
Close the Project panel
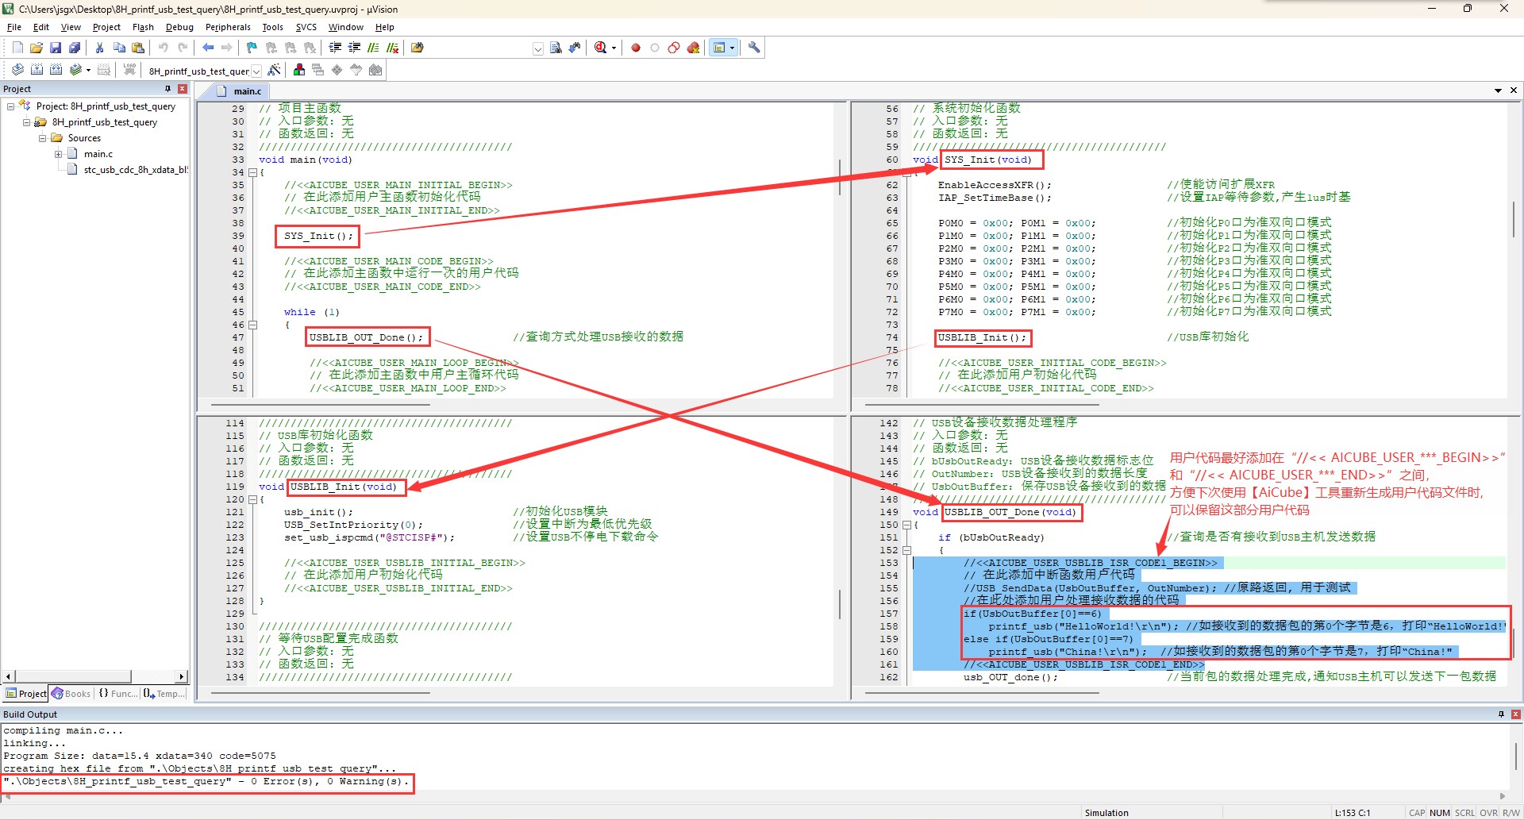183,89
